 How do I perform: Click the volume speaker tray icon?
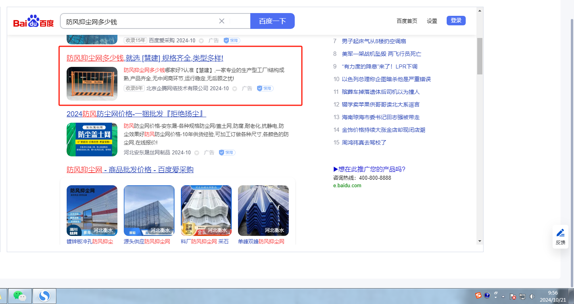pos(532,296)
